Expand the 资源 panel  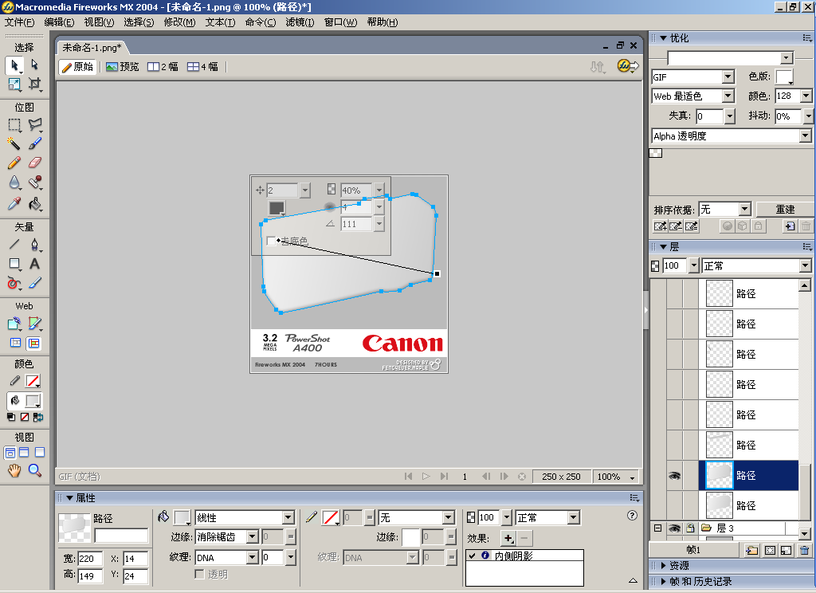coord(664,565)
